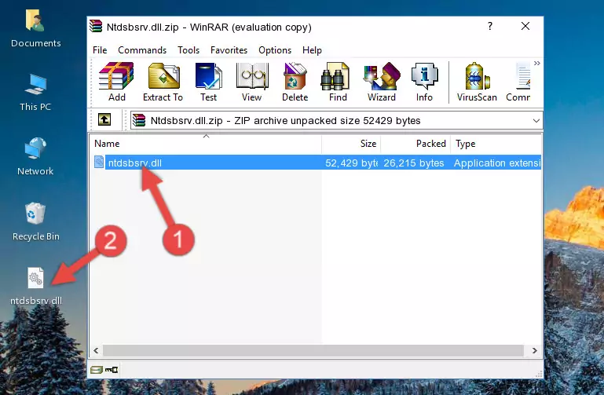604x395 pixels.
Task: Click the archive path text in the address bar
Action: [285, 121]
